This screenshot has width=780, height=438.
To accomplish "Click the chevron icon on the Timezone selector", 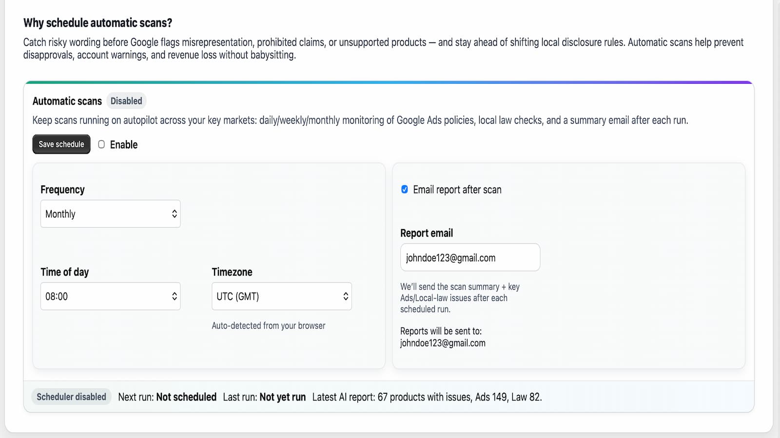I will click(345, 296).
